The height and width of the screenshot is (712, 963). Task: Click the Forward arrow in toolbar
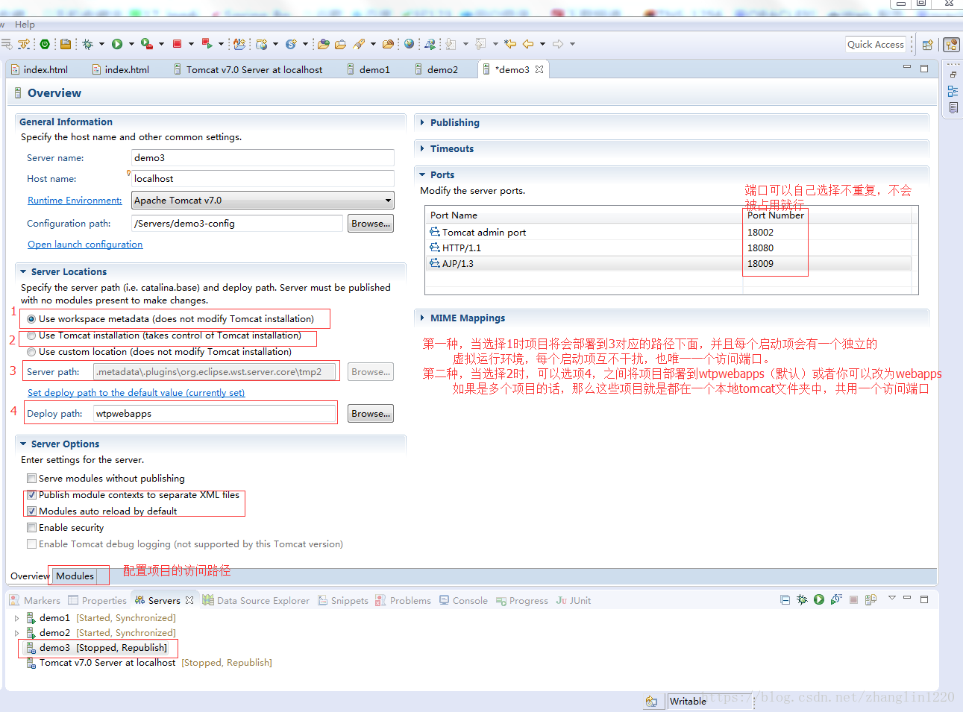pyautogui.click(x=558, y=44)
